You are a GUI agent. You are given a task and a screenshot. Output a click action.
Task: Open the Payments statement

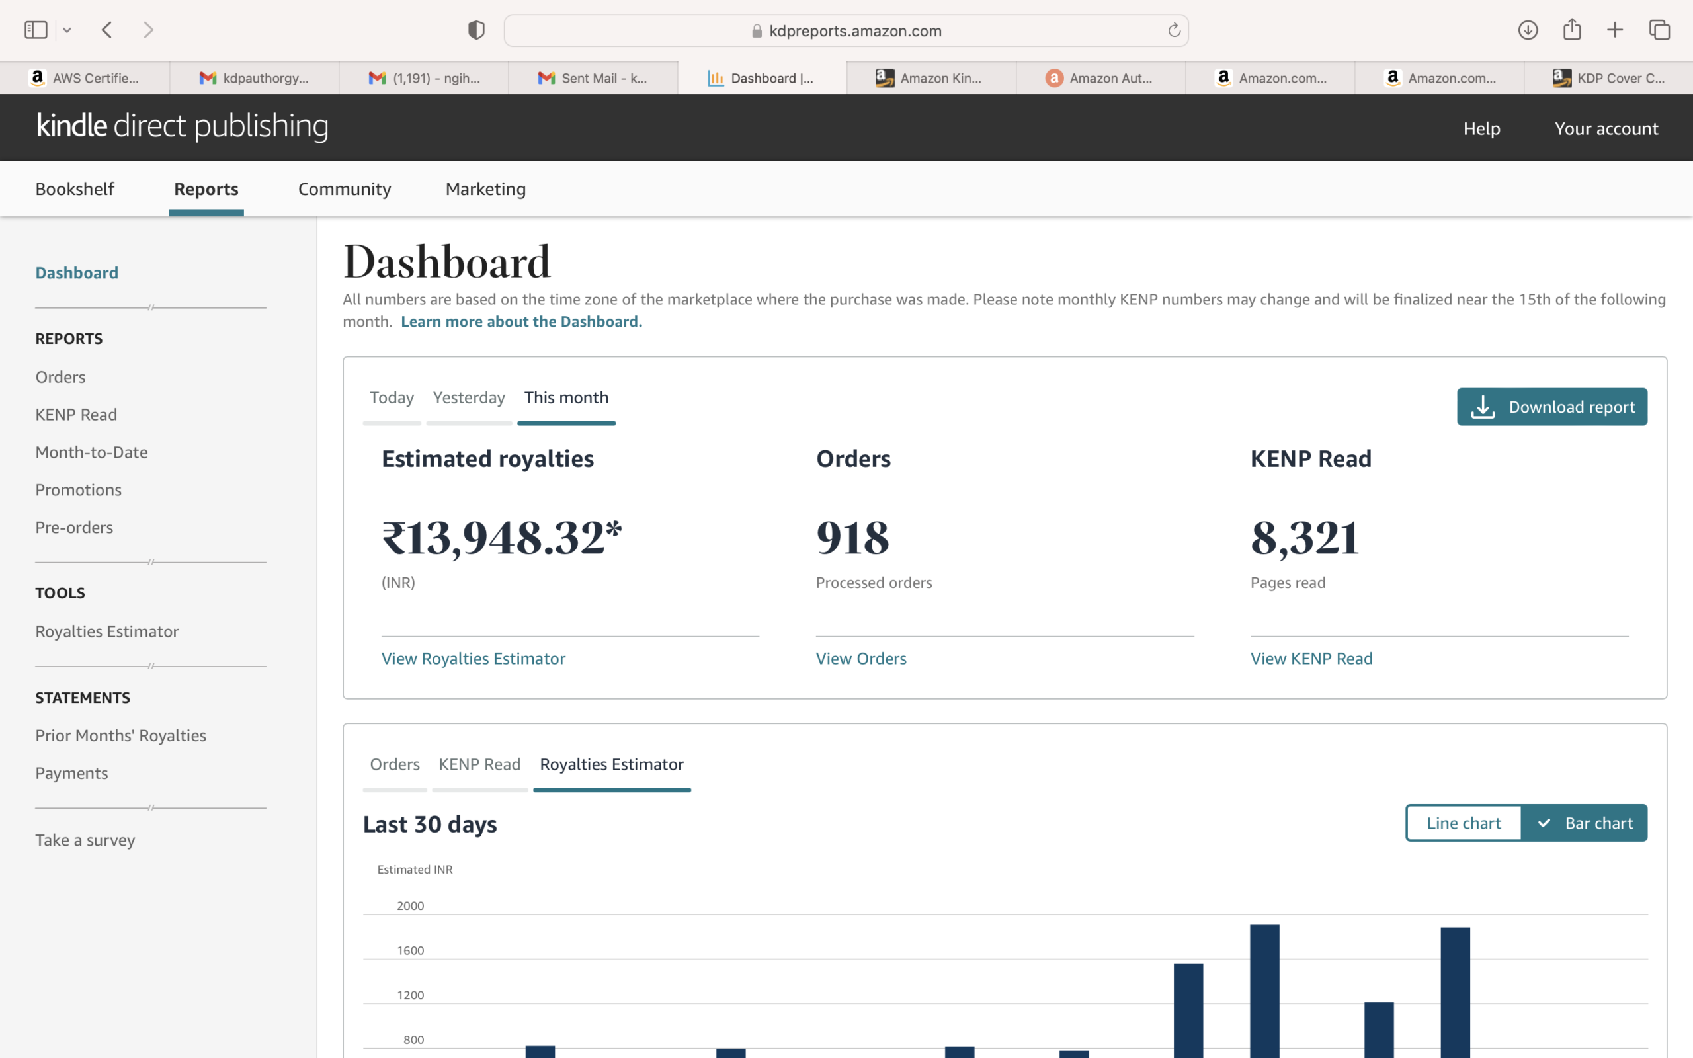[71, 773]
